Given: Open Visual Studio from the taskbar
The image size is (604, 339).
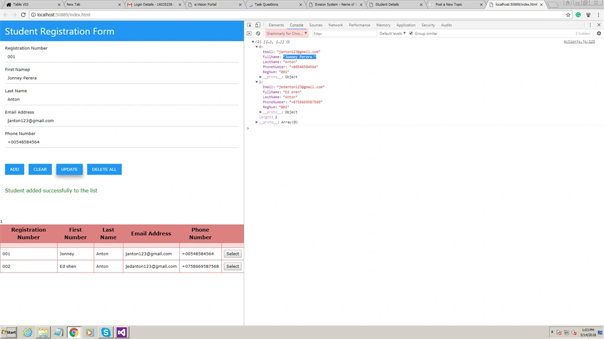Looking at the screenshot, I should point(122,332).
